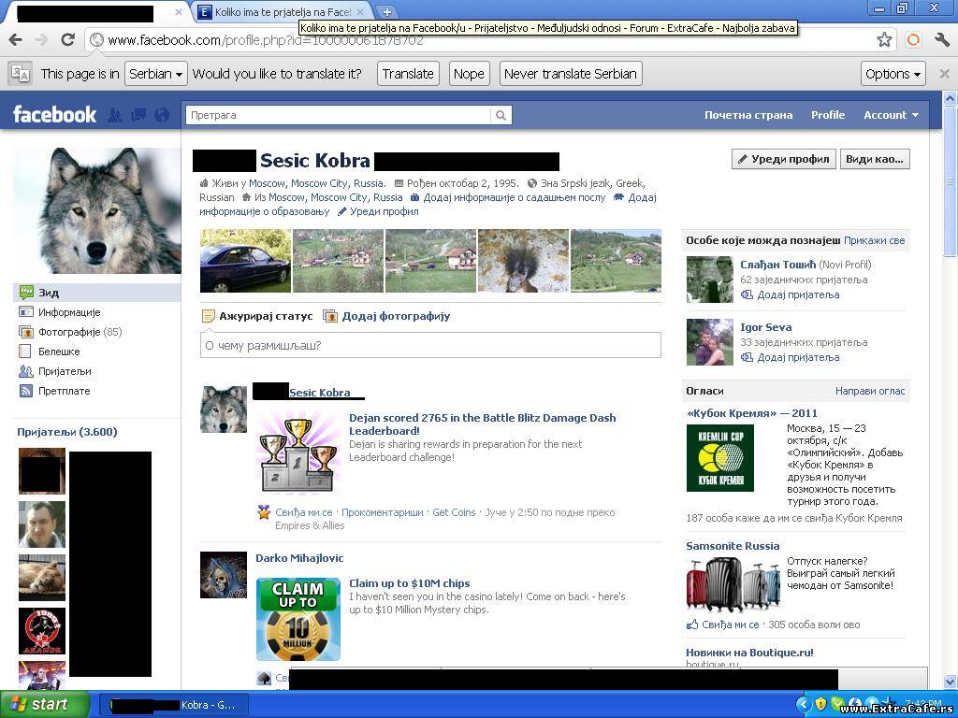This screenshot has height=718, width=958.
Task: Open Новинки на Boutique.ru! ad link
Action: 749,652
